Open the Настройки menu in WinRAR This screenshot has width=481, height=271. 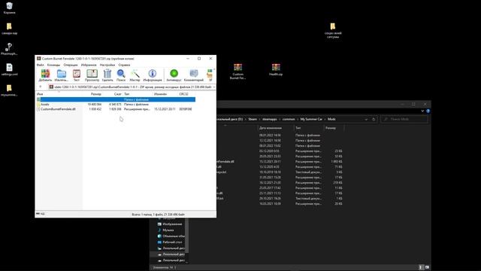coord(107,65)
